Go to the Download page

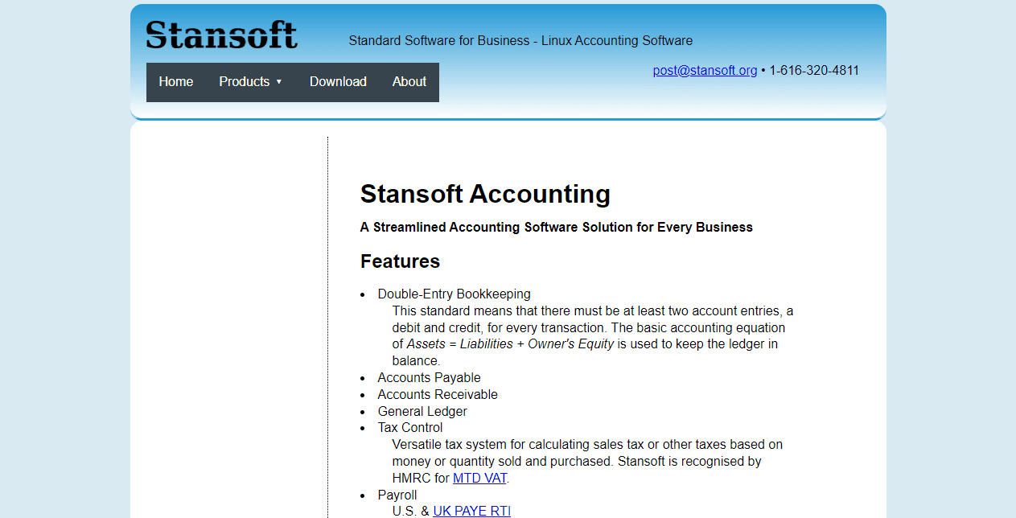tap(338, 81)
